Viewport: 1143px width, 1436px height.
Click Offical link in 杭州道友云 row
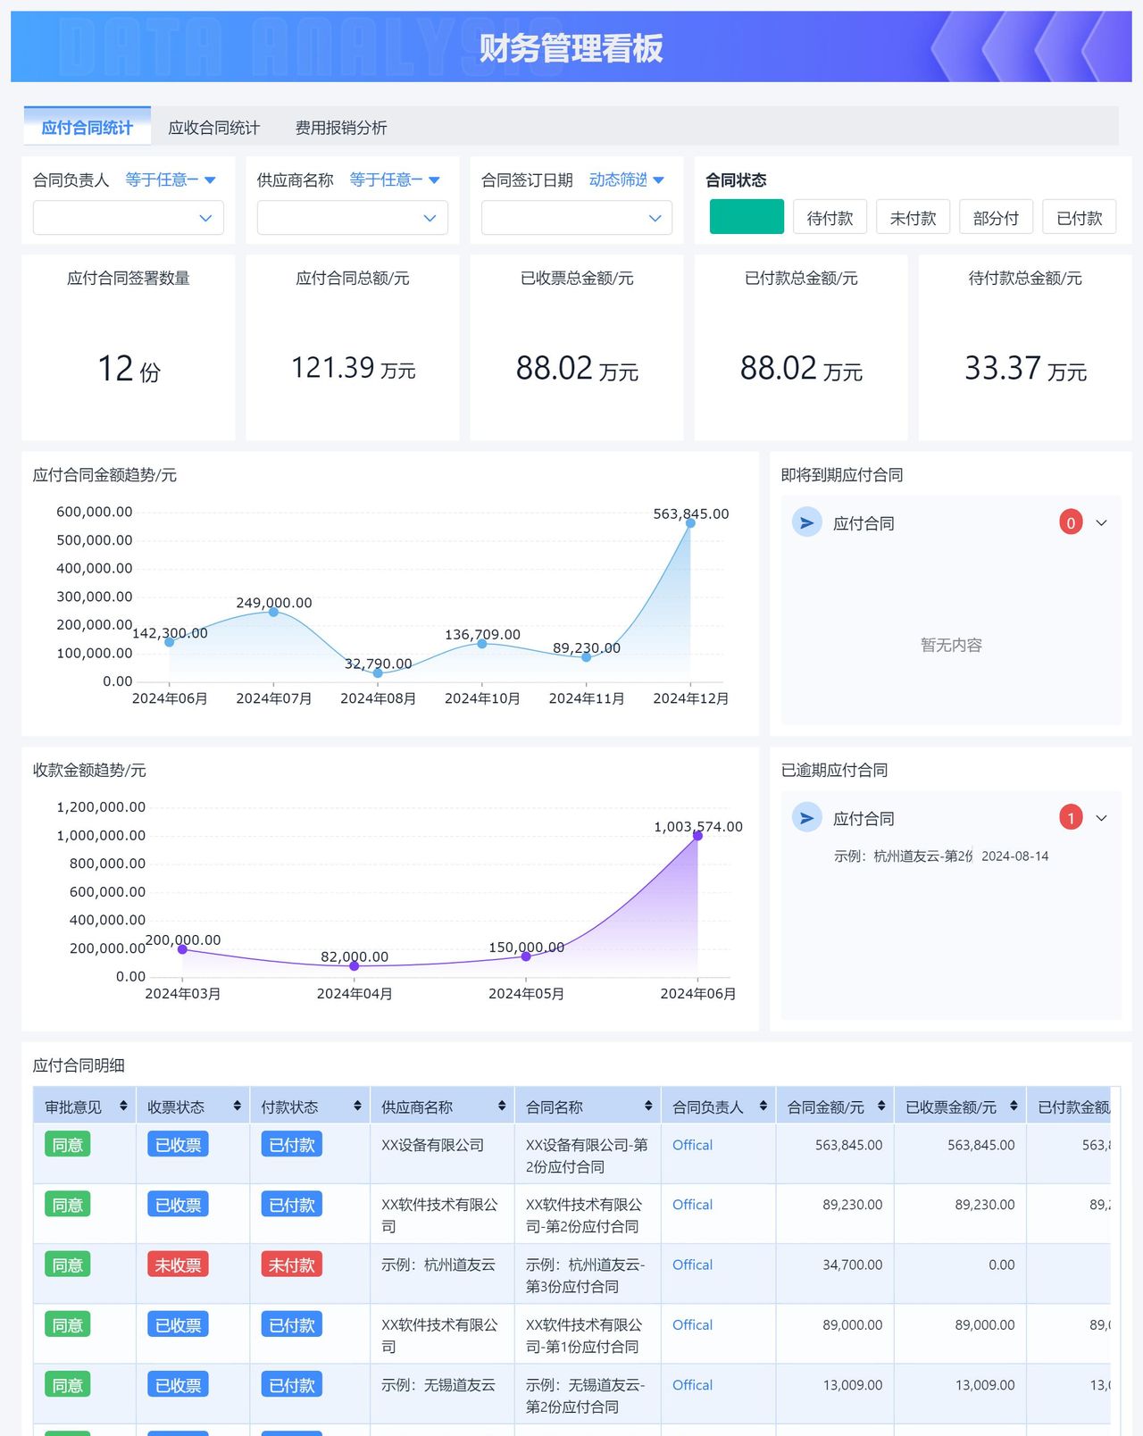(x=692, y=1265)
